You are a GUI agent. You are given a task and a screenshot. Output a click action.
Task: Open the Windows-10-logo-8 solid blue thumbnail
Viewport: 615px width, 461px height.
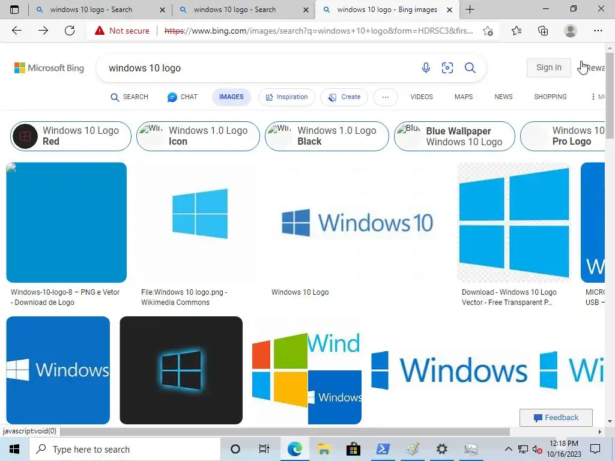point(66,222)
